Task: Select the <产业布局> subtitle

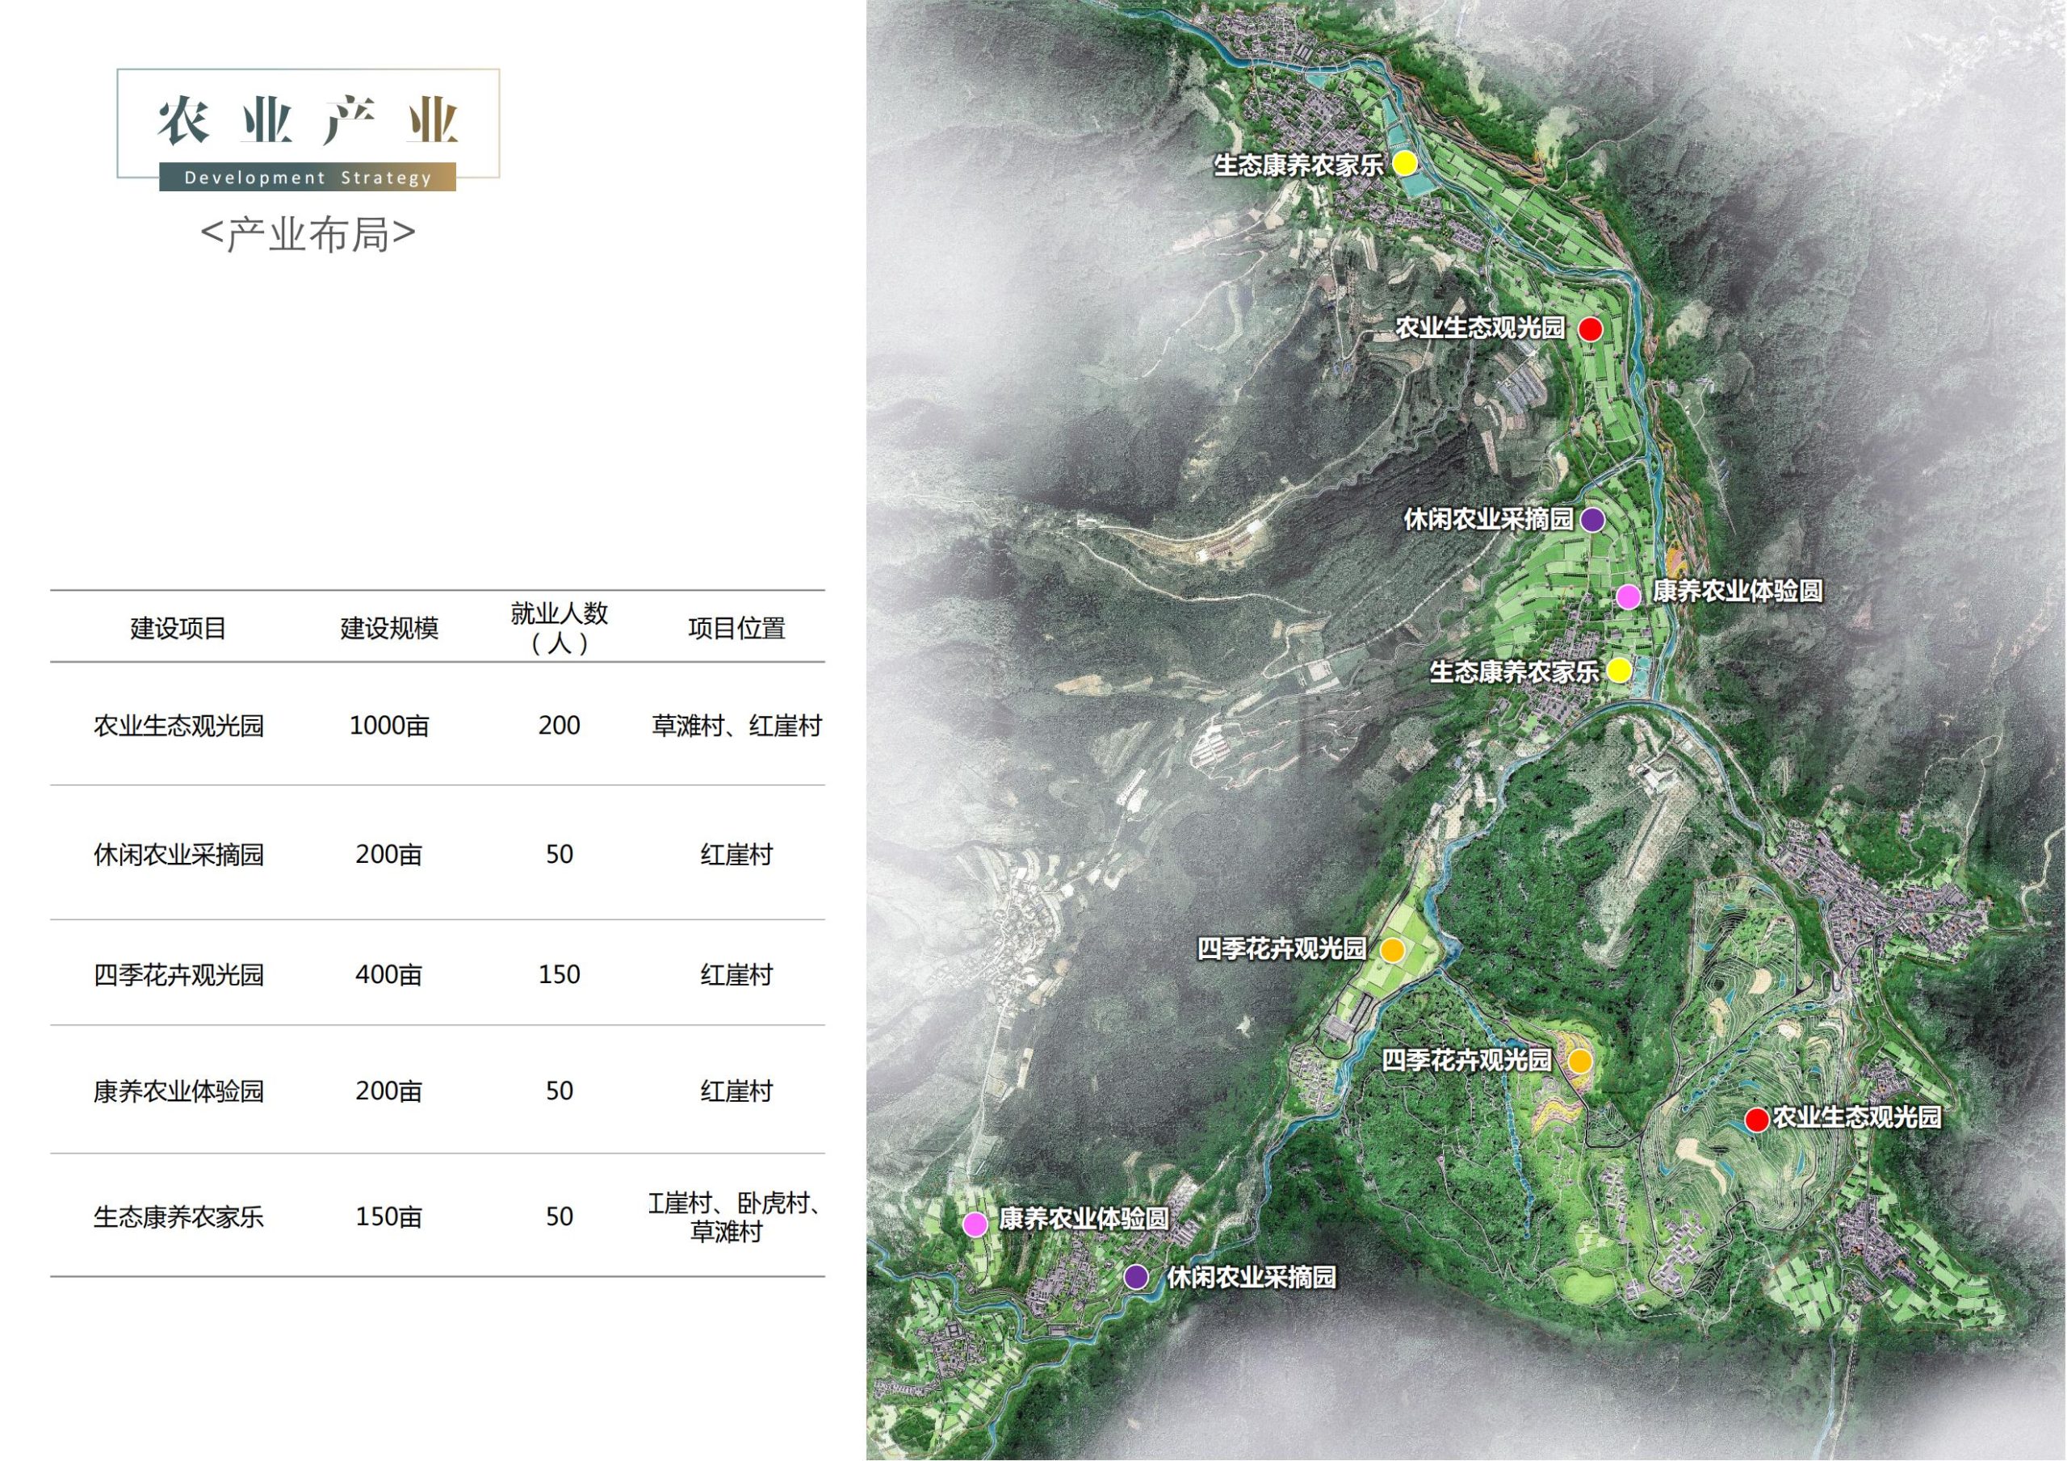Action: 308,234
